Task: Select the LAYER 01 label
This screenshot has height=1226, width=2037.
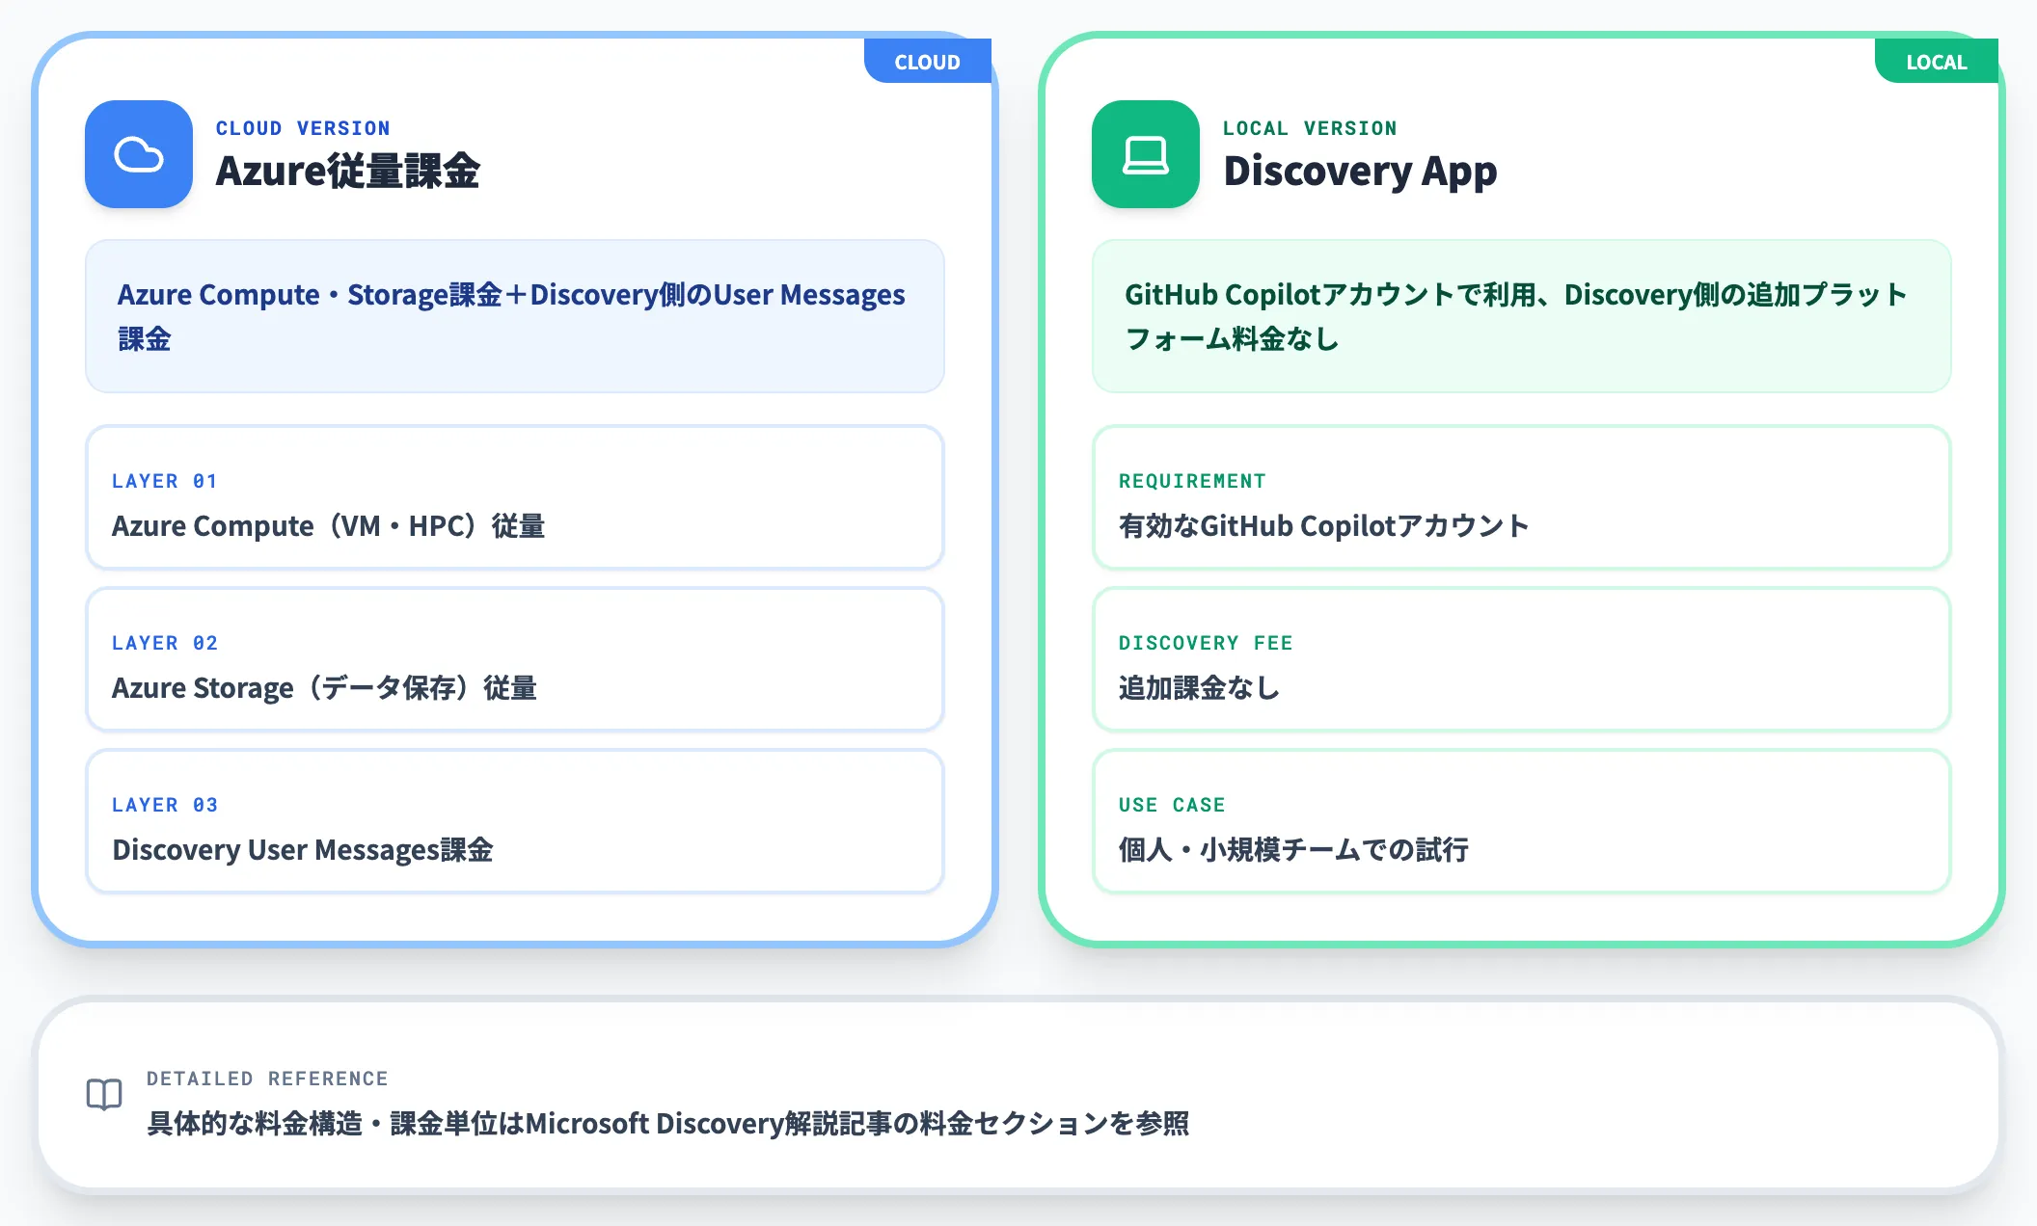Action: (x=165, y=481)
